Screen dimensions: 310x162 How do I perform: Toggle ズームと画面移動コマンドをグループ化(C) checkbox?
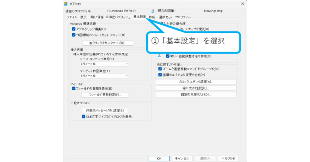click(x=160, y=69)
